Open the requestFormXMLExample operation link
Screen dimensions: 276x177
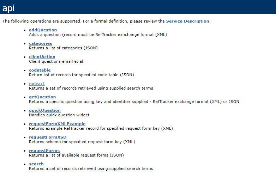pyautogui.click(x=57, y=124)
